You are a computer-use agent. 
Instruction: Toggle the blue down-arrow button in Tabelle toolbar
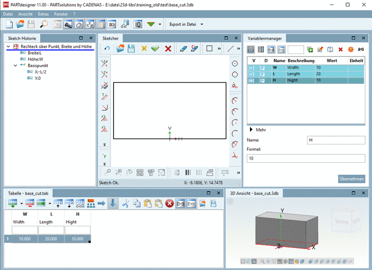113,203
